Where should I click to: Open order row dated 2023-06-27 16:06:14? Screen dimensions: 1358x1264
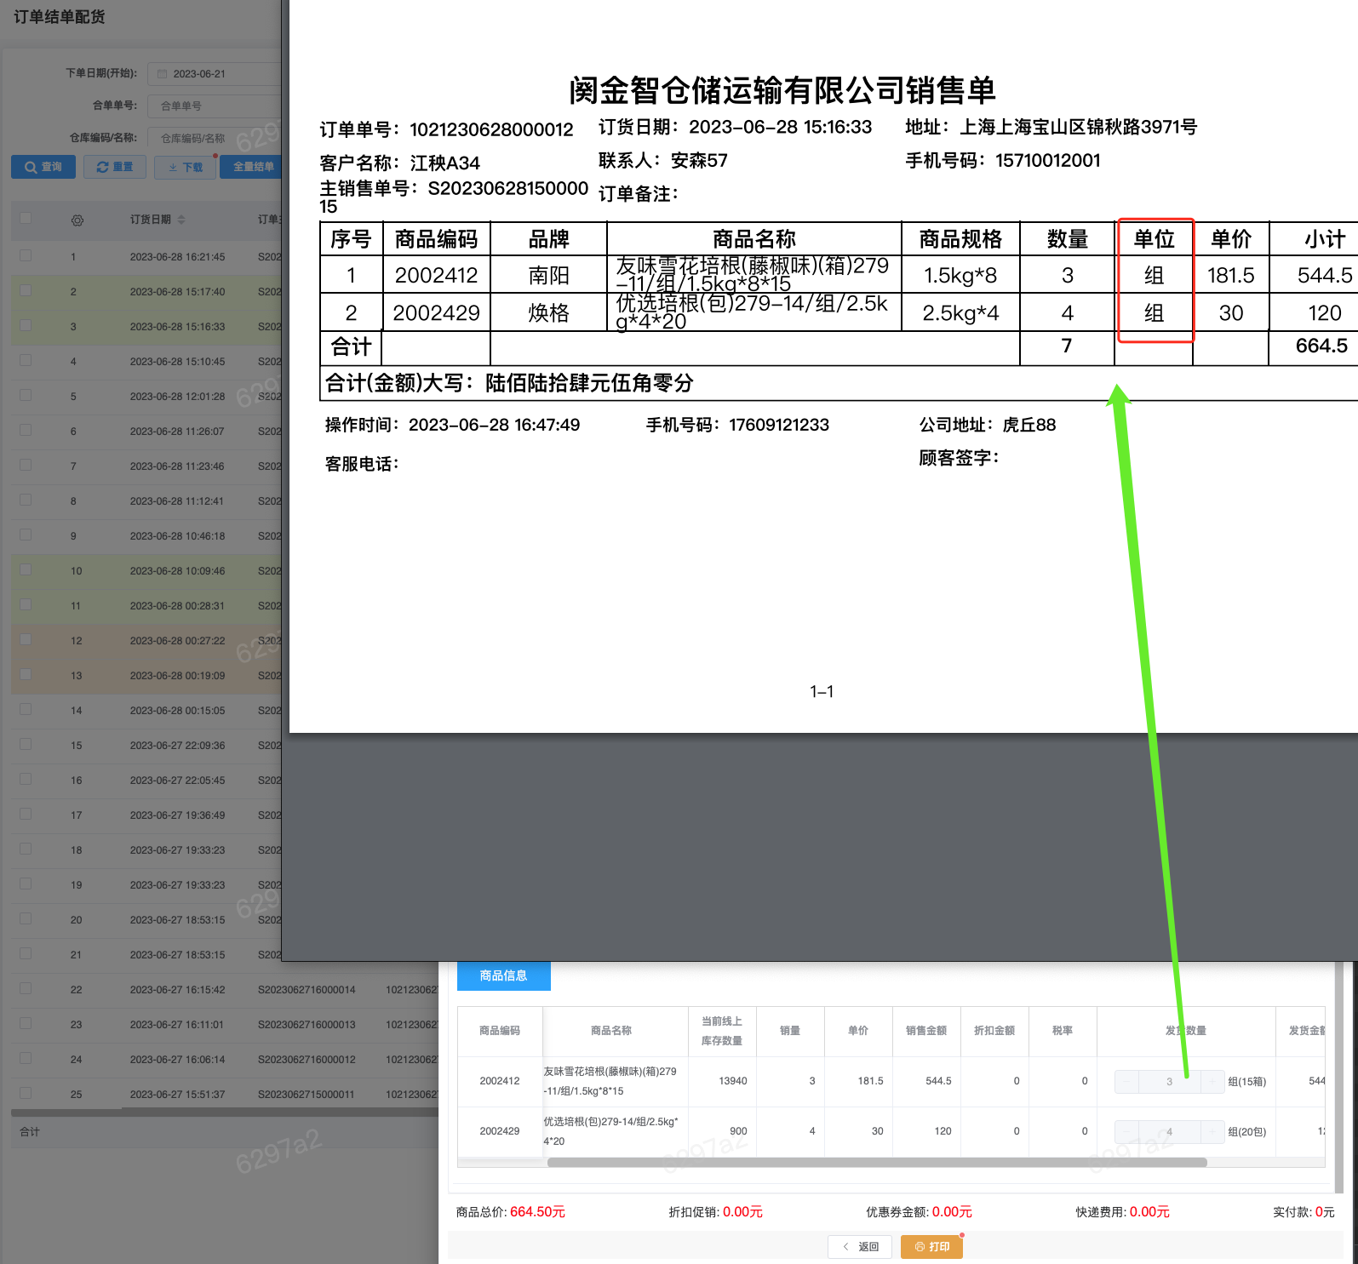tap(177, 1060)
